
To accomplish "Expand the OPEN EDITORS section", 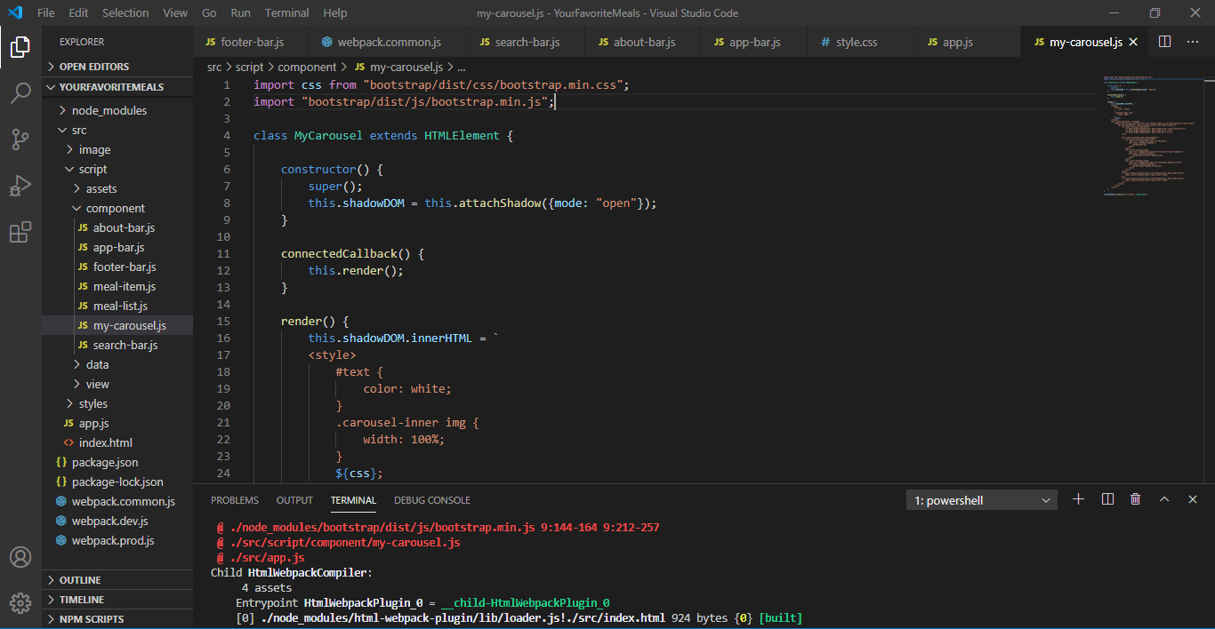I will [117, 67].
